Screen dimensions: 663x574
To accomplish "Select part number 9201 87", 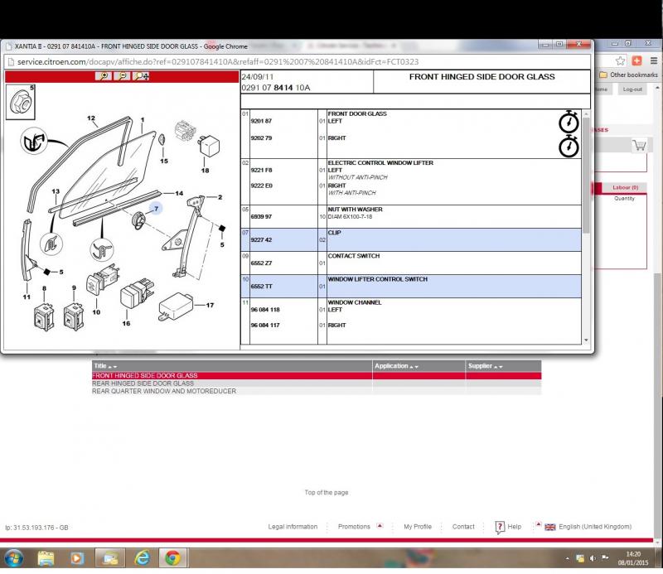I will tap(261, 121).
